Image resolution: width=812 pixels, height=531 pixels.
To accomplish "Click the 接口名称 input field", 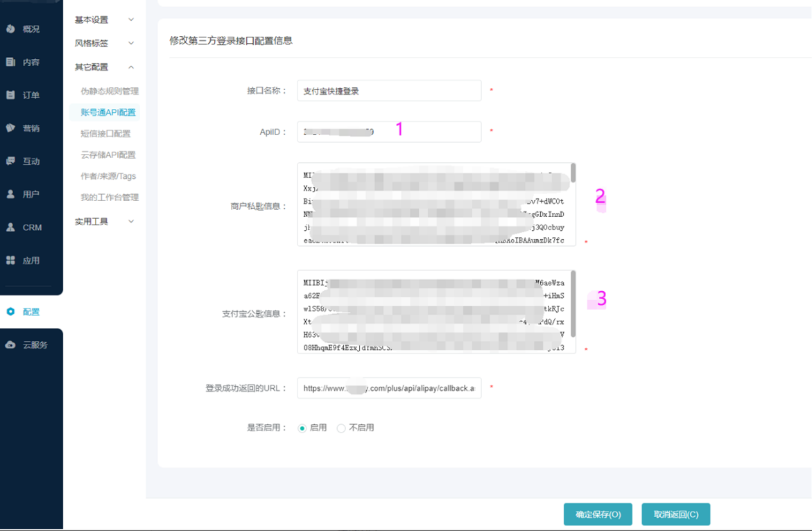I will 389,91.
